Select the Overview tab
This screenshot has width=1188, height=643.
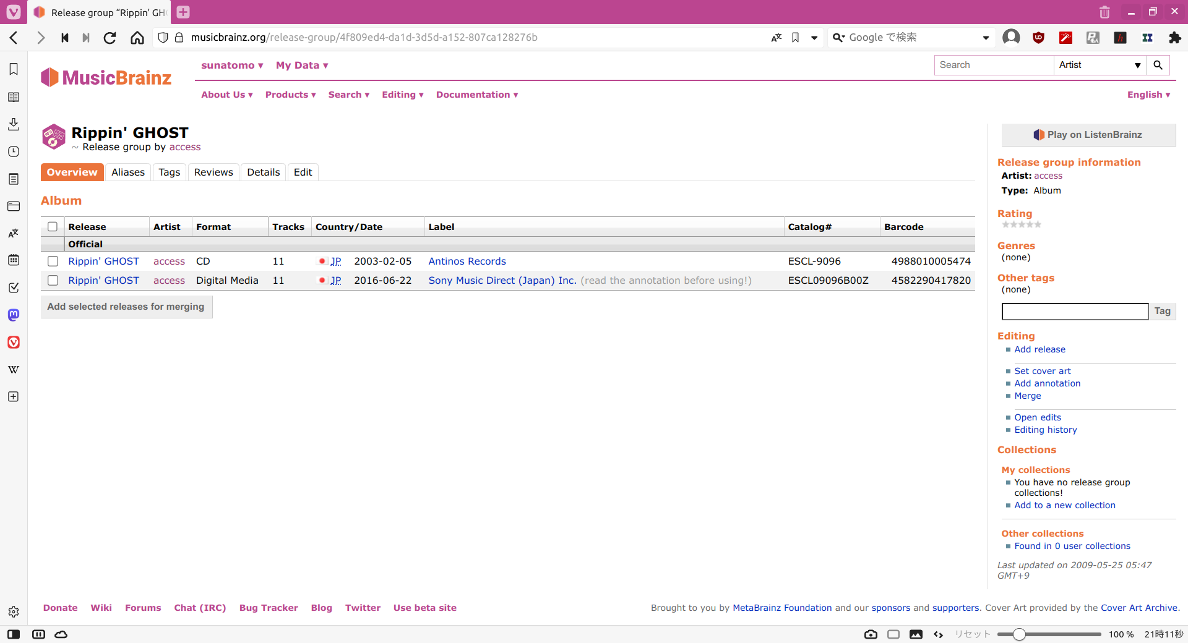tap(72, 172)
